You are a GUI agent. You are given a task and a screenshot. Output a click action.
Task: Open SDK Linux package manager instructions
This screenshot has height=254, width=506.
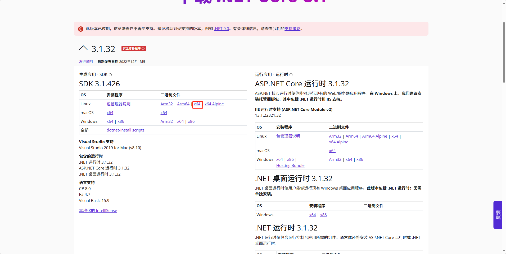tap(119, 104)
